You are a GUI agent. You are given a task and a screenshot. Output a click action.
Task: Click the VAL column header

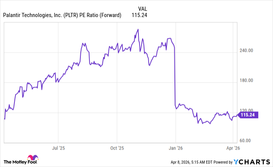pos(143,8)
